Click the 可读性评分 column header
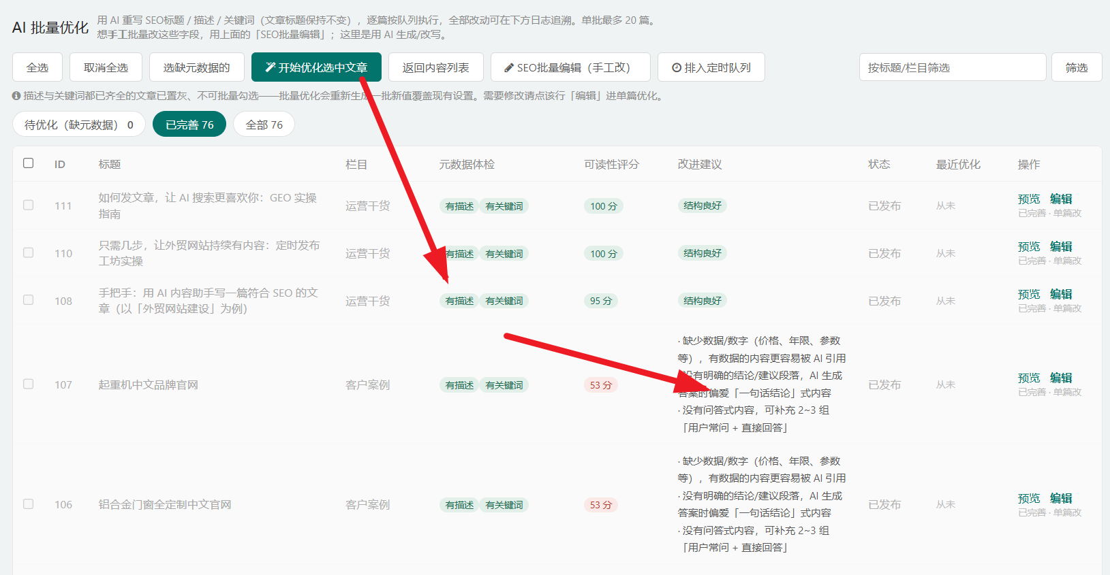 (x=611, y=164)
